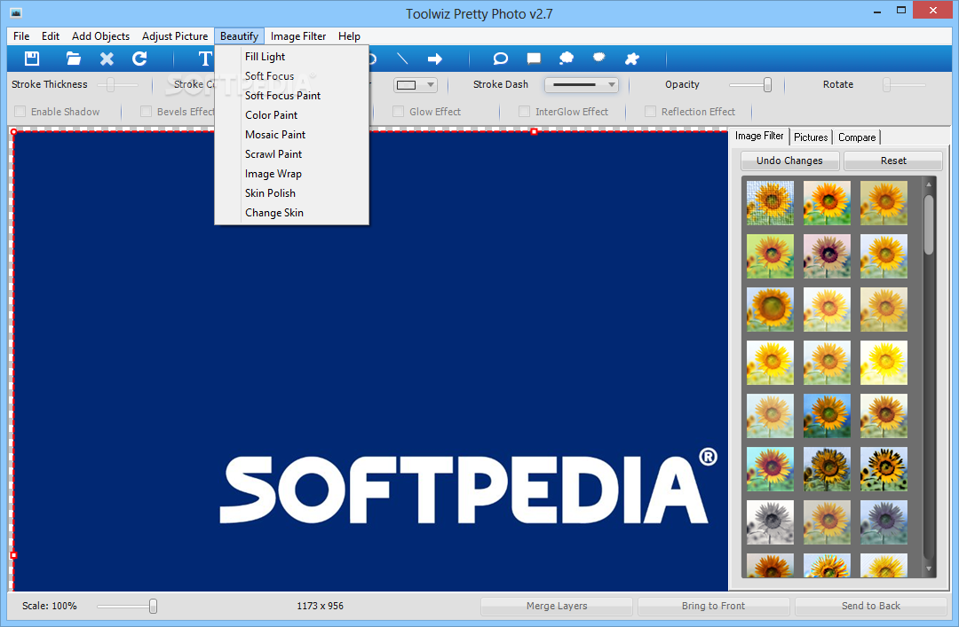The width and height of the screenshot is (959, 627).
Task: Open the File menu
Action: click(x=21, y=36)
